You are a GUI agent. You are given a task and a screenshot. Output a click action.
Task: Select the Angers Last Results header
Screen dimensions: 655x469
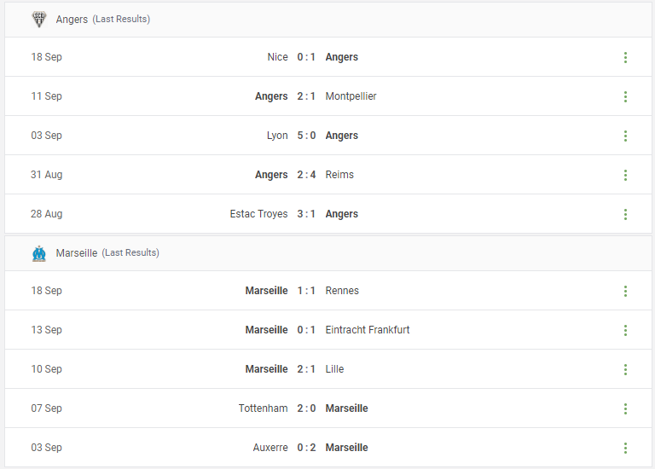pos(327,20)
